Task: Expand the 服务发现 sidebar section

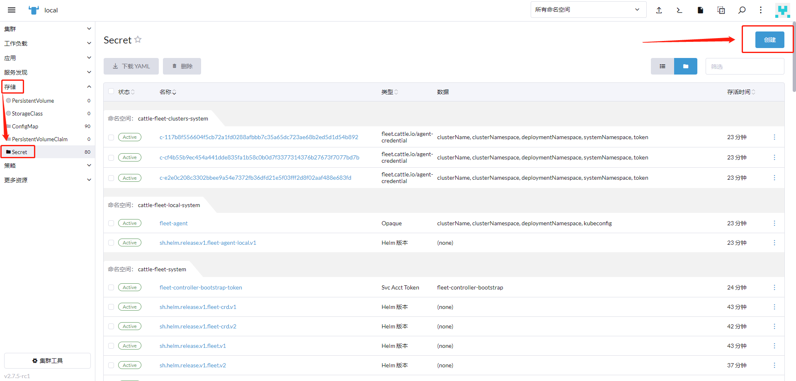Action: point(47,72)
